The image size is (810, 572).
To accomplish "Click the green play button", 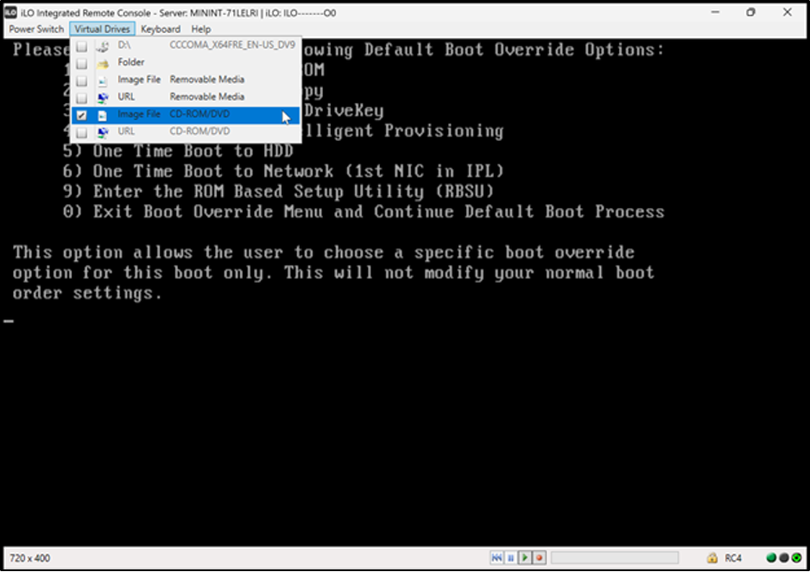I will [x=525, y=558].
